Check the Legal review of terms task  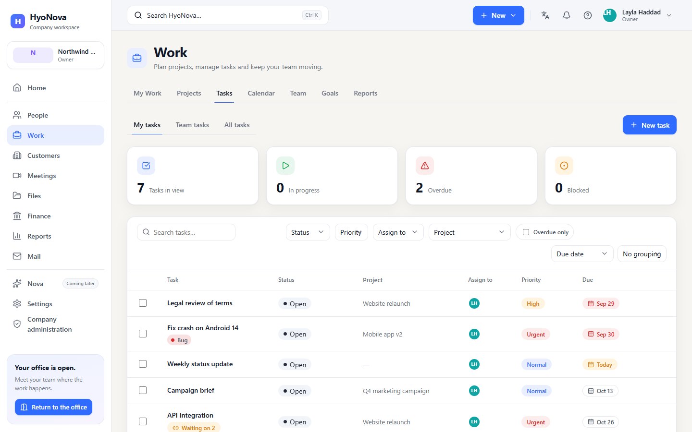(x=143, y=303)
